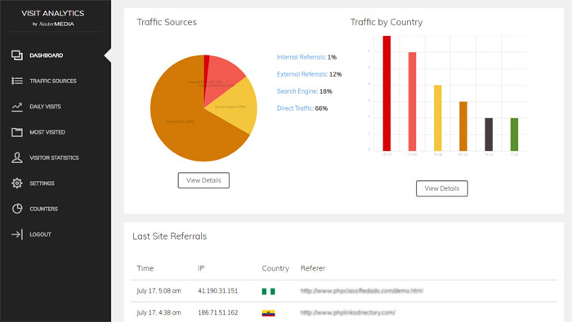The image size is (572, 322).
Task: Select the July 17, 4:38 am time cell
Action: [159, 312]
